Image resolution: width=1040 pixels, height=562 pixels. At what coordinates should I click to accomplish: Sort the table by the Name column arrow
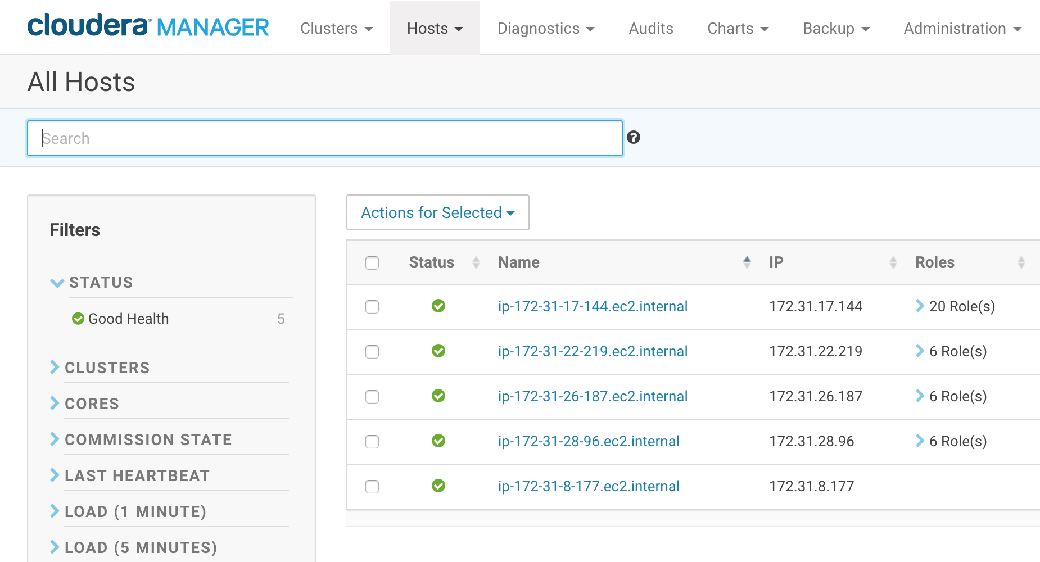point(747,261)
